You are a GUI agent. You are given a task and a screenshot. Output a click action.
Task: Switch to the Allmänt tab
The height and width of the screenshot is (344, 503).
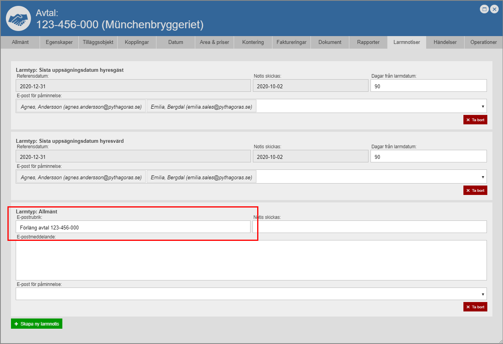click(20, 42)
